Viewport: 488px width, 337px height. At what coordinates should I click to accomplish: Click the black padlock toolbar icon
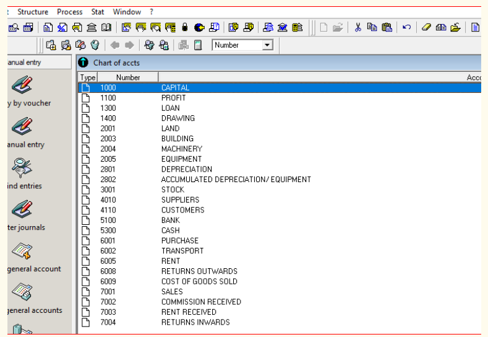point(185,27)
